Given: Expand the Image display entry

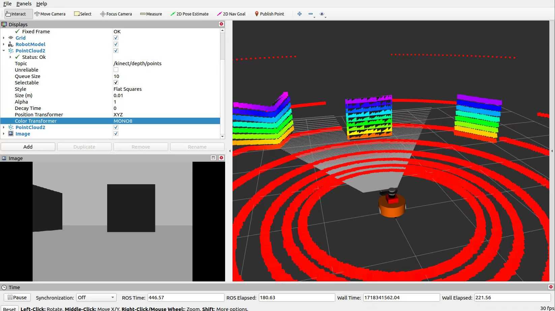Looking at the screenshot, I should coord(4,134).
